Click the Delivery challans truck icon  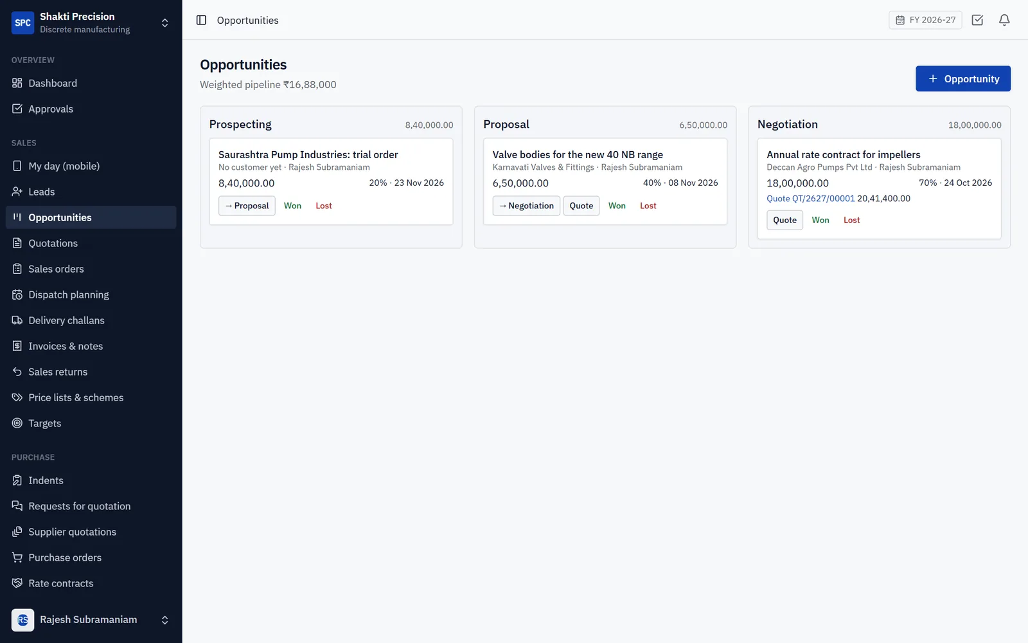17,320
